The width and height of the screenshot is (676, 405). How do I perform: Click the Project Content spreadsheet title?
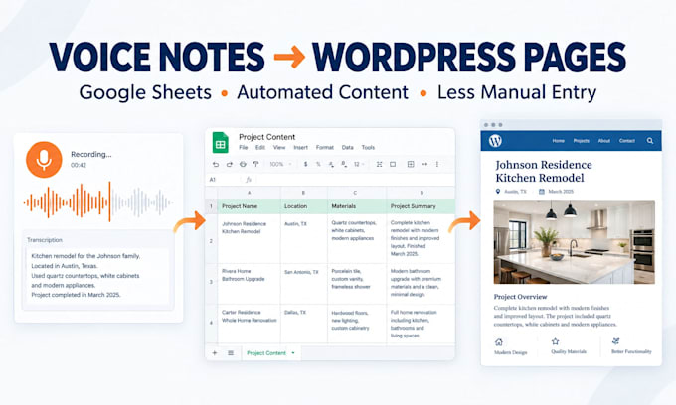coord(266,137)
